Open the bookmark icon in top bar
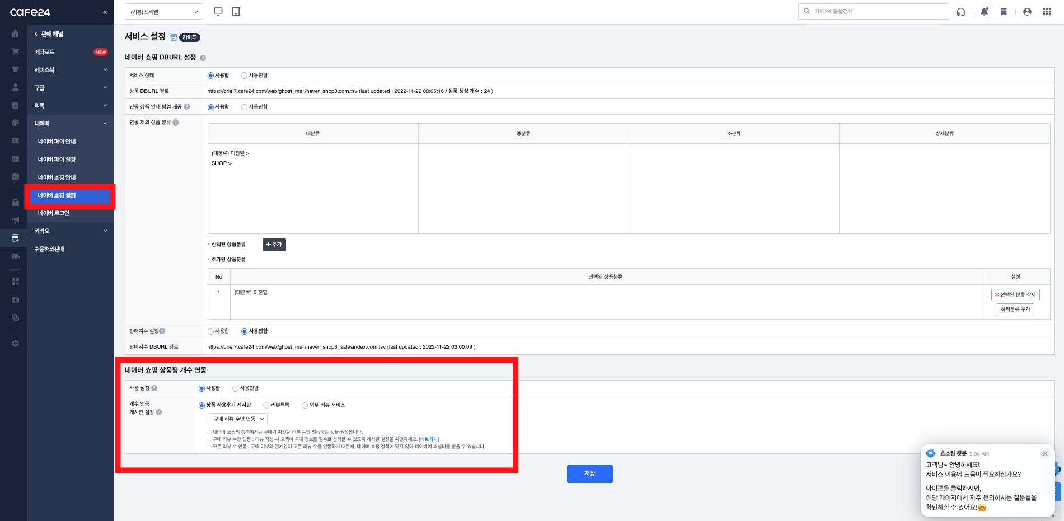 [x=1004, y=12]
